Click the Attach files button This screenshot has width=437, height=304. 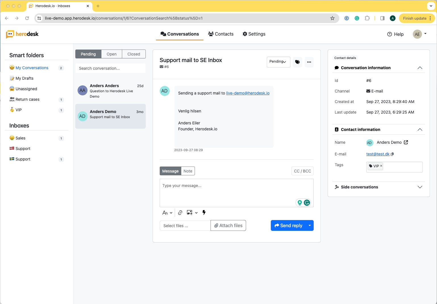point(228,225)
